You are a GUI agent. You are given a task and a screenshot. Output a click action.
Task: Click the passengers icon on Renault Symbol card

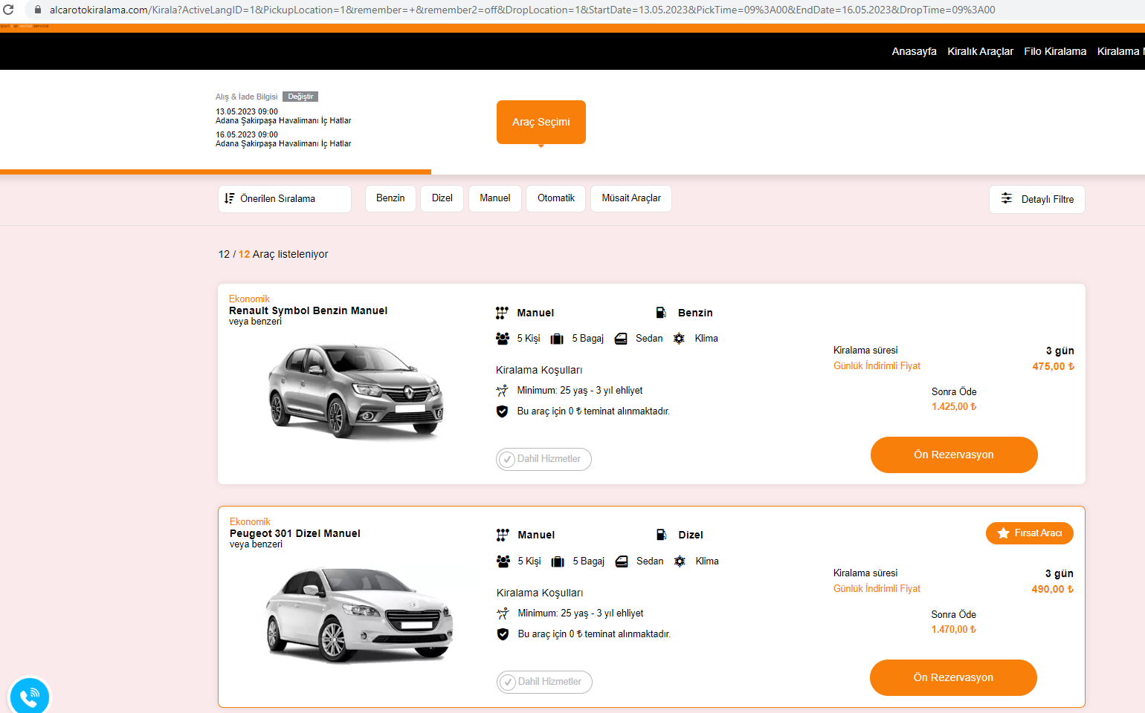tap(502, 339)
